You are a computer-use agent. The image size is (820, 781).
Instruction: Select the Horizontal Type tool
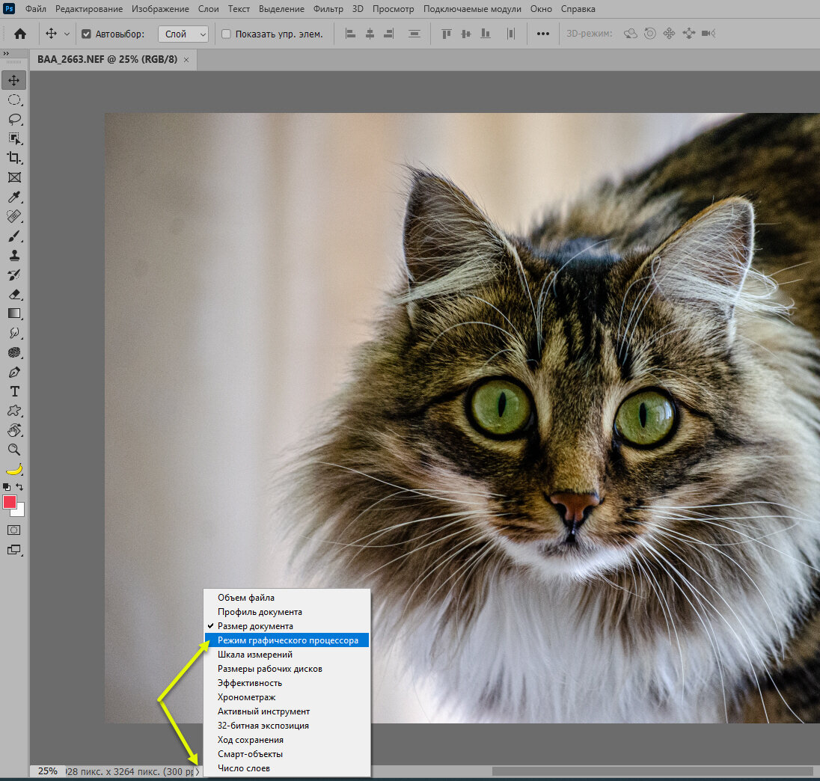click(x=14, y=391)
